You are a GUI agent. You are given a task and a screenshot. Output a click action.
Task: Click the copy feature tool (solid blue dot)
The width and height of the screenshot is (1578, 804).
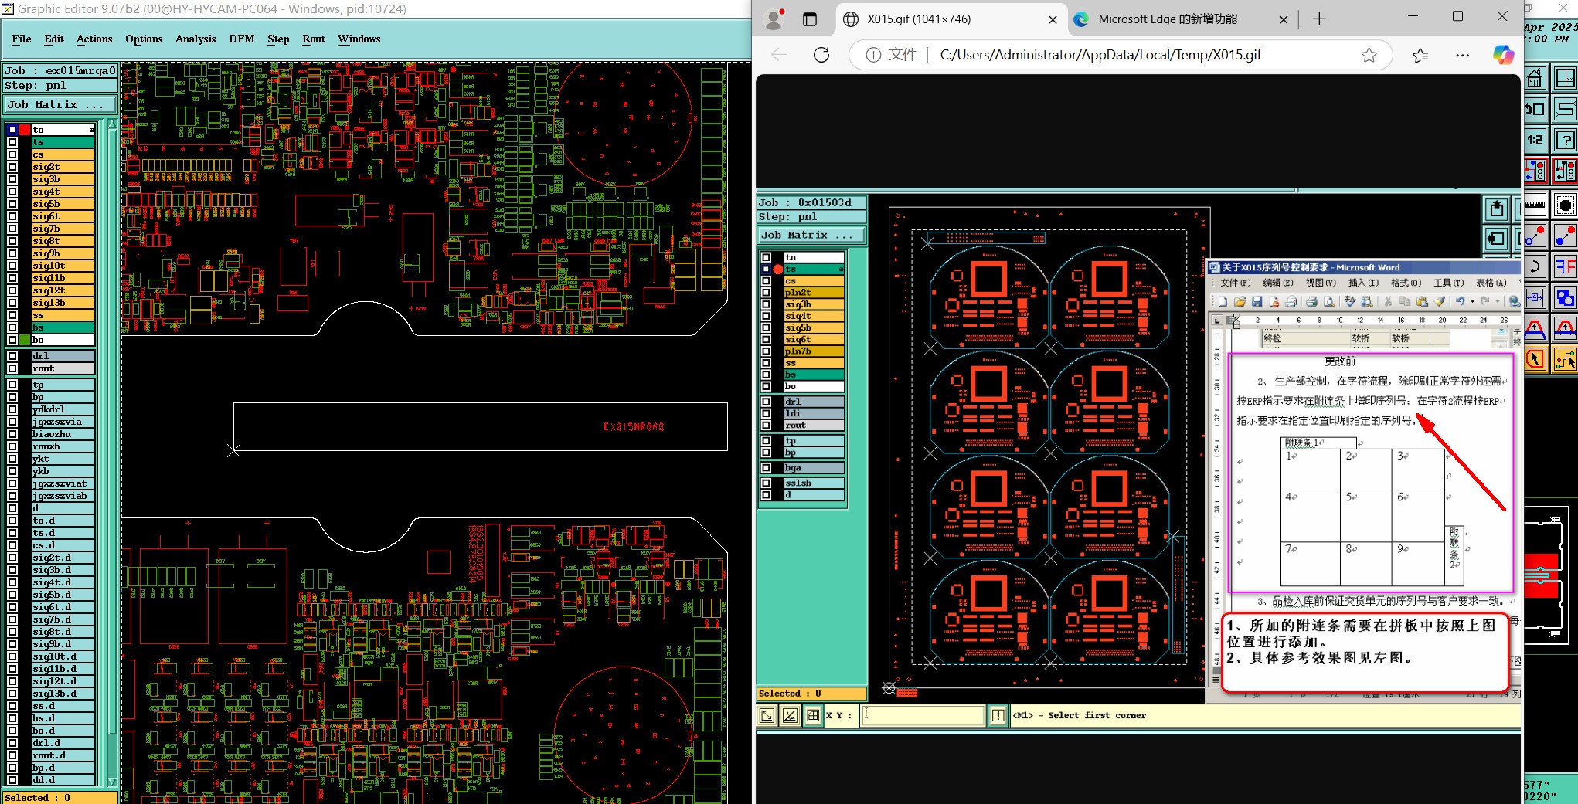pyautogui.click(x=1566, y=236)
